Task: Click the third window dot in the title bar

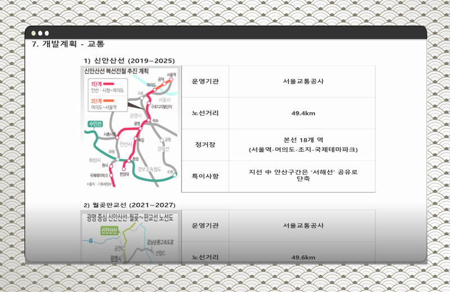Action: pyautogui.click(x=47, y=33)
